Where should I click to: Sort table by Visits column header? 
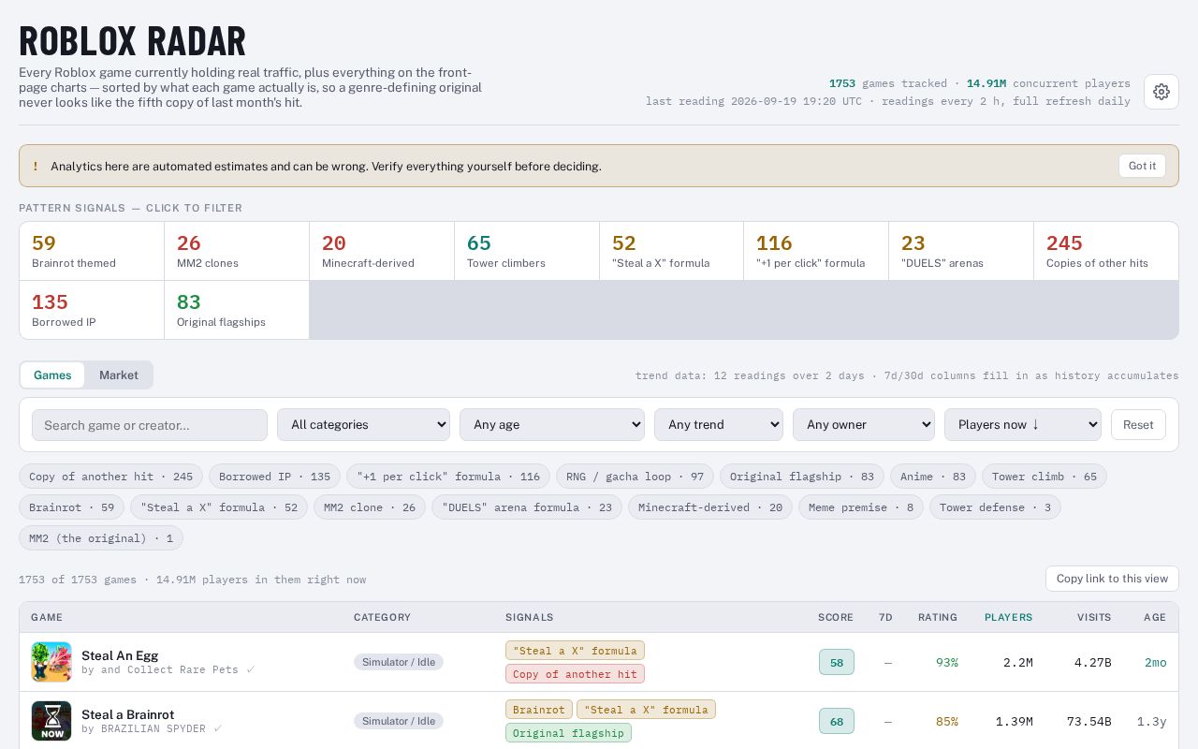tap(1094, 617)
